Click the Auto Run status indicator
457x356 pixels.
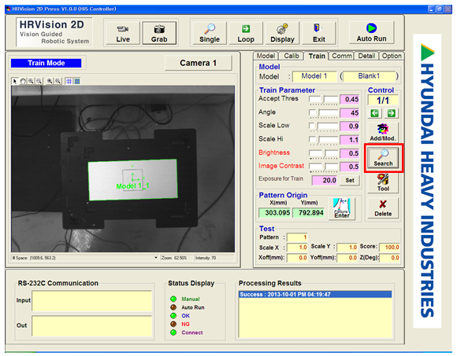[173, 307]
